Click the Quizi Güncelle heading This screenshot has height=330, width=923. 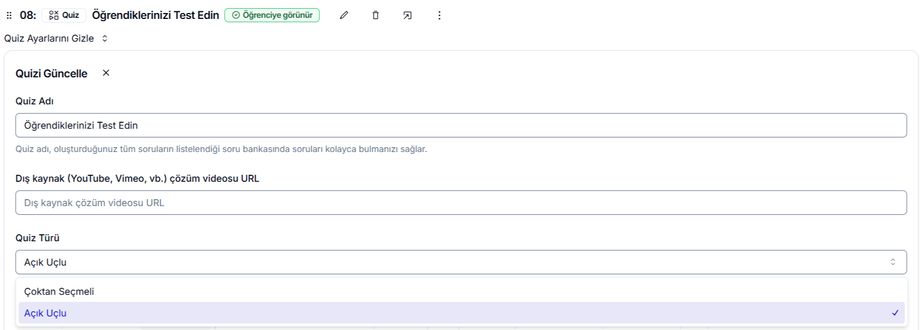click(x=51, y=74)
